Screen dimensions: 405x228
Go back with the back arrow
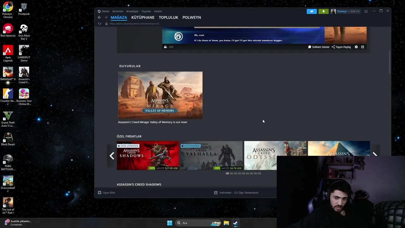[x=99, y=17]
